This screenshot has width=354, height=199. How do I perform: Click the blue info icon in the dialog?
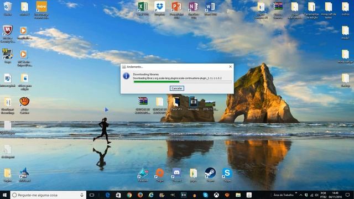126,76
